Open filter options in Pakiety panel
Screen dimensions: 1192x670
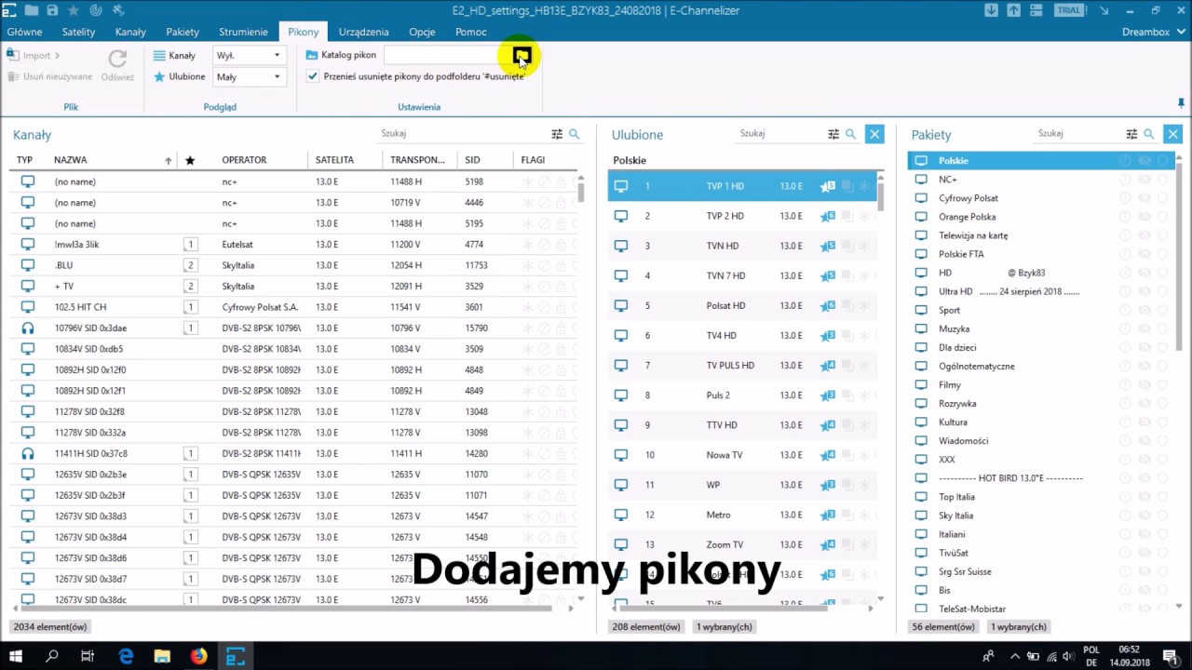(x=1131, y=134)
